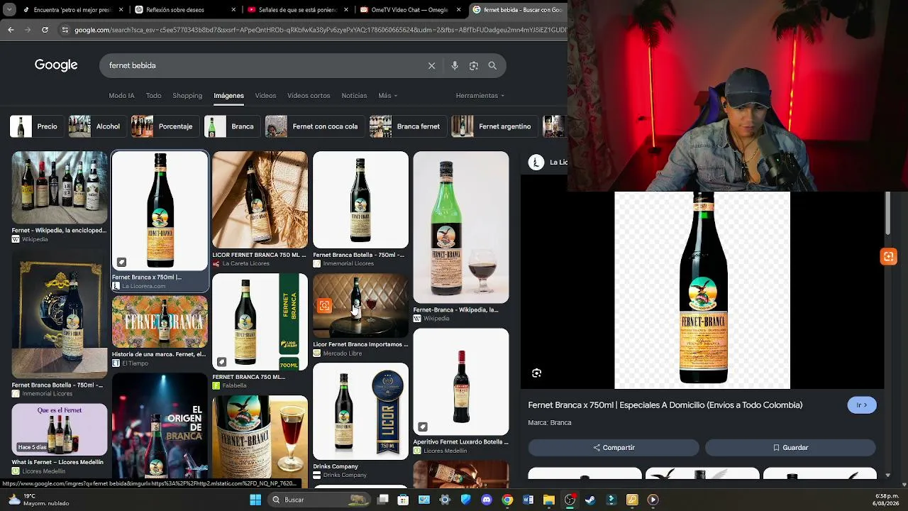Viewport: 908px width, 511px height.
Task: Expand the 'Más' search filter dropdown
Action: pyautogui.click(x=388, y=96)
